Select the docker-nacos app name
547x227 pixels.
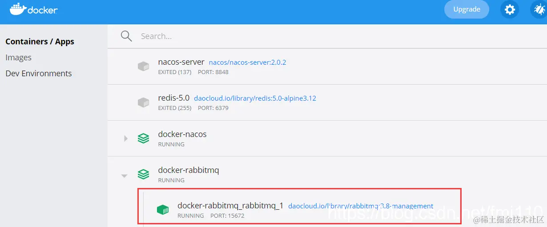(x=182, y=134)
